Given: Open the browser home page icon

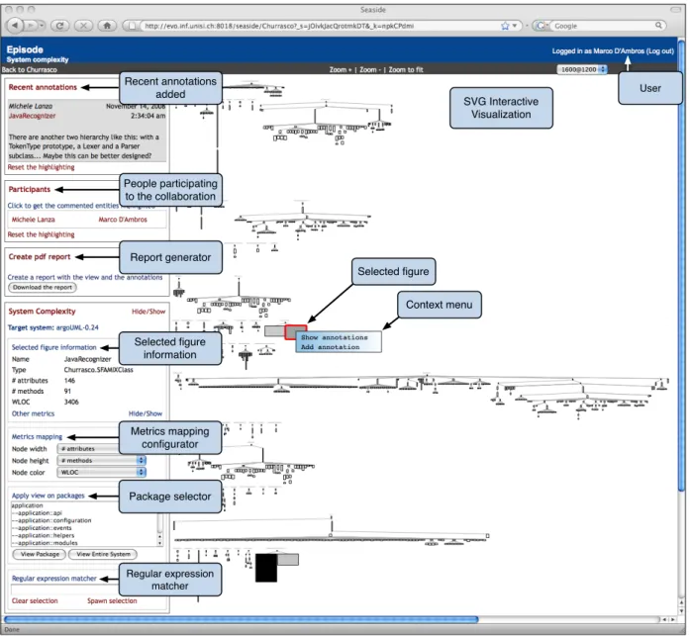Looking at the screenshot, I should click(107, 26).
